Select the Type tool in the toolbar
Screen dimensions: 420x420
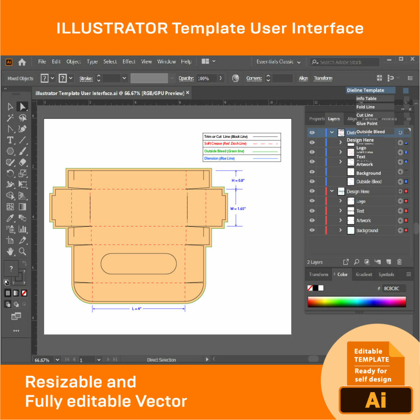(10, 140)
